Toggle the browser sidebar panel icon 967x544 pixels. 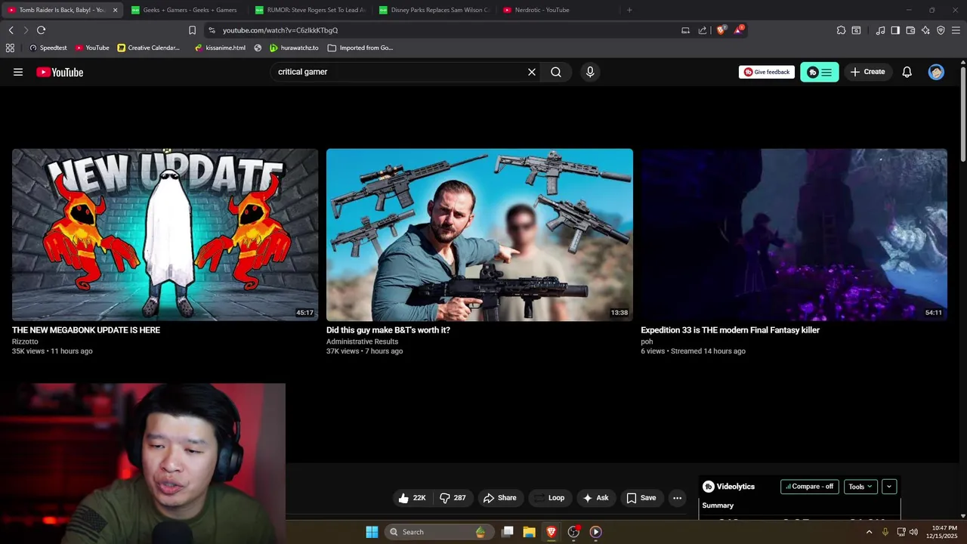pyautogui.click(x=895, y=30)
